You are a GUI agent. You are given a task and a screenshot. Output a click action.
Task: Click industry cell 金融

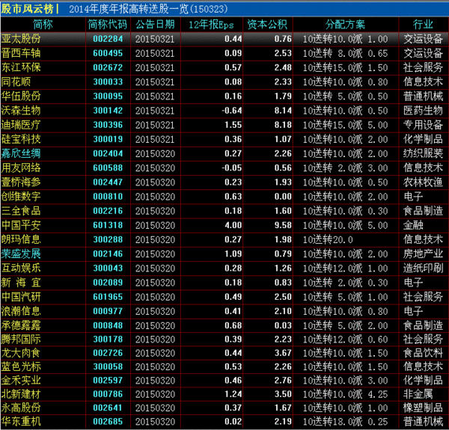413,225
